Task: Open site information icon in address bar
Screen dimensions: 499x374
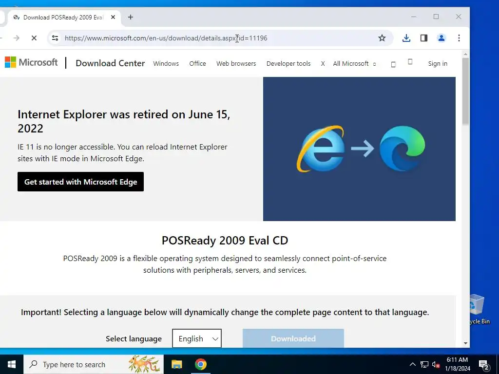Action: click(55, 38)
